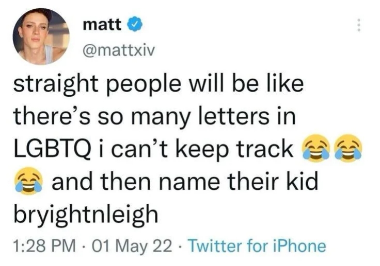Viewport: 380px width, 266px height.
Task: Click the word 'Twitter' in the footer
Action: click(x=216, y=246)
